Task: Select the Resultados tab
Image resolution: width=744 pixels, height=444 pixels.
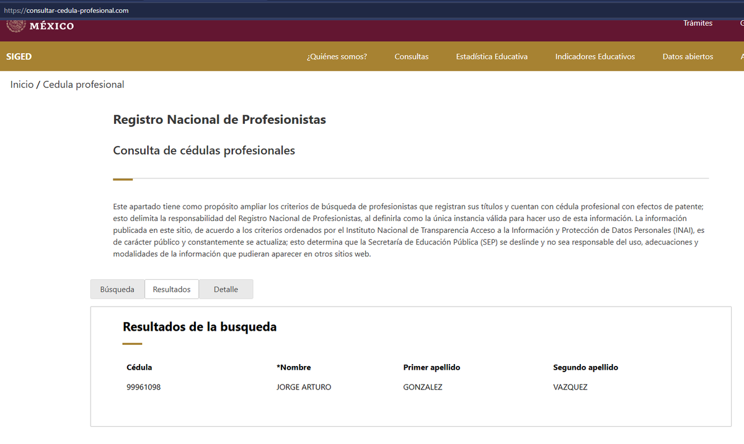Action: [x=172, y=289]
